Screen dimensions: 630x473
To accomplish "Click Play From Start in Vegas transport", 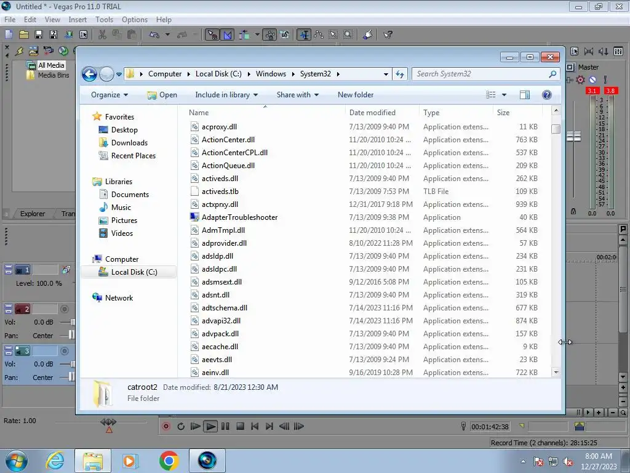I will (x=195, y=426).
